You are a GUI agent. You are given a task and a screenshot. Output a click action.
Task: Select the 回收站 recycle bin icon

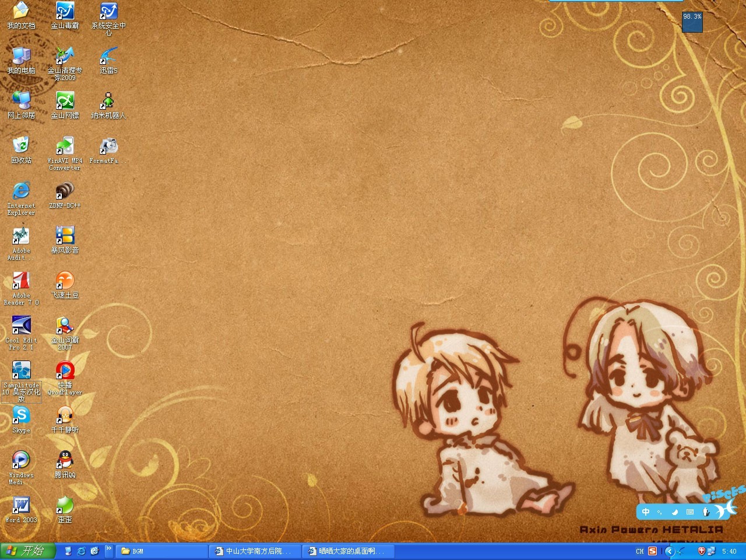point(21,150)
